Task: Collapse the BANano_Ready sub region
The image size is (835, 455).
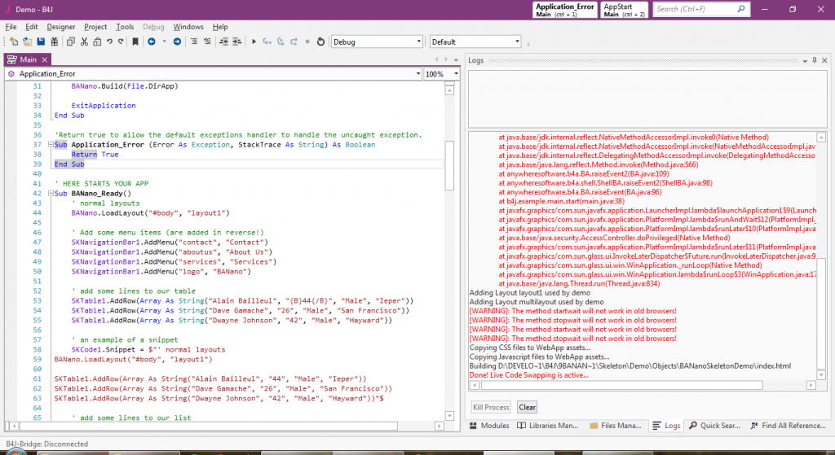Action: point(51,194)
